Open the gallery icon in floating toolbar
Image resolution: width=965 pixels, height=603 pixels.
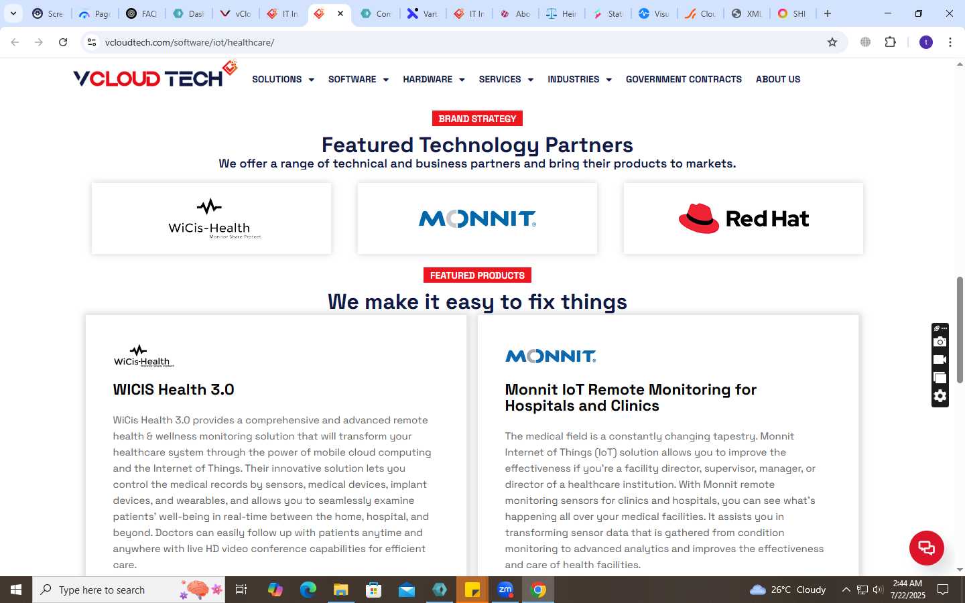(940, 378)
